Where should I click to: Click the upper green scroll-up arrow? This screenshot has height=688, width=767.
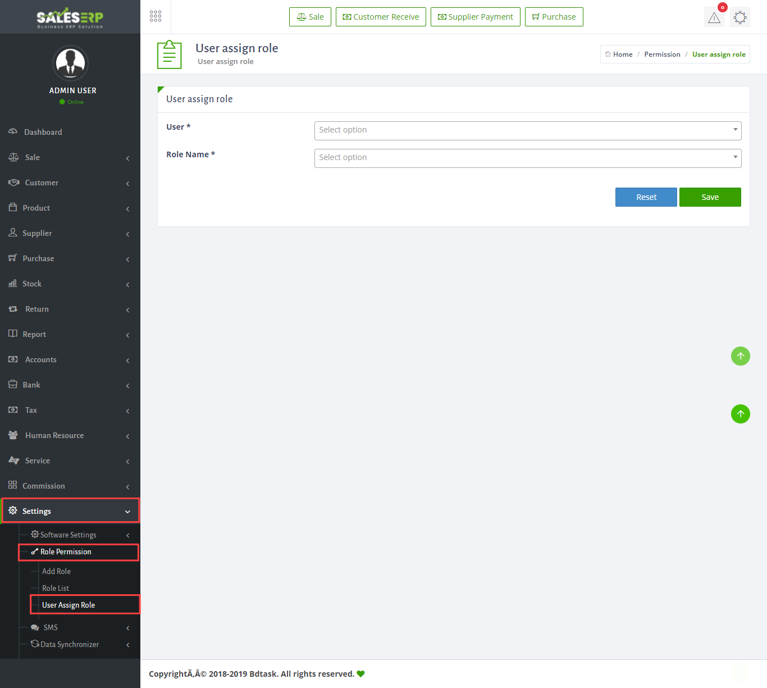click(x=741, y=356)
